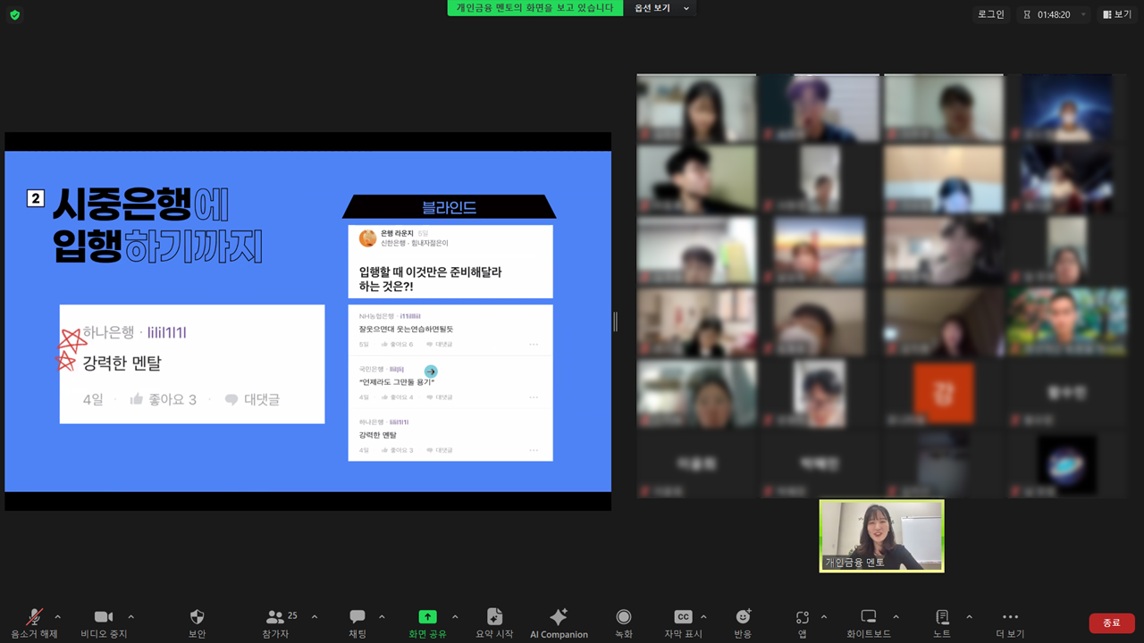Viewport: 1144px width, 643px height.
Task: Click slide heading 시중은행에 입행하기까지
Action: [156, 227]
